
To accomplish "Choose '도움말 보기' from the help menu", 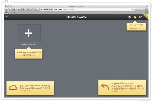I will click(x=136, y=29).
